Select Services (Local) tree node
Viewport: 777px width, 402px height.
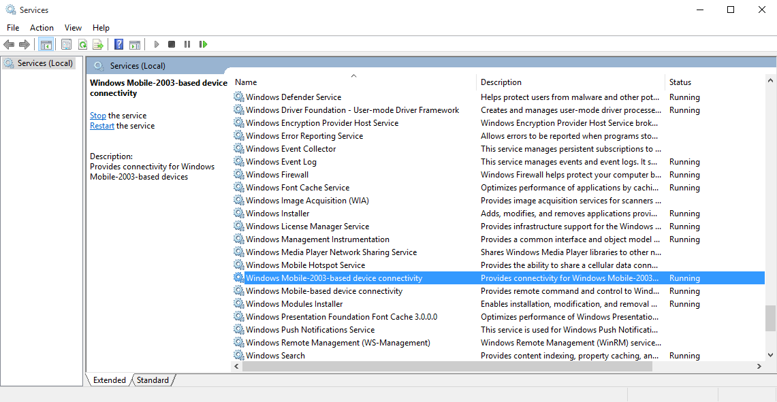(x=39, y=63)
